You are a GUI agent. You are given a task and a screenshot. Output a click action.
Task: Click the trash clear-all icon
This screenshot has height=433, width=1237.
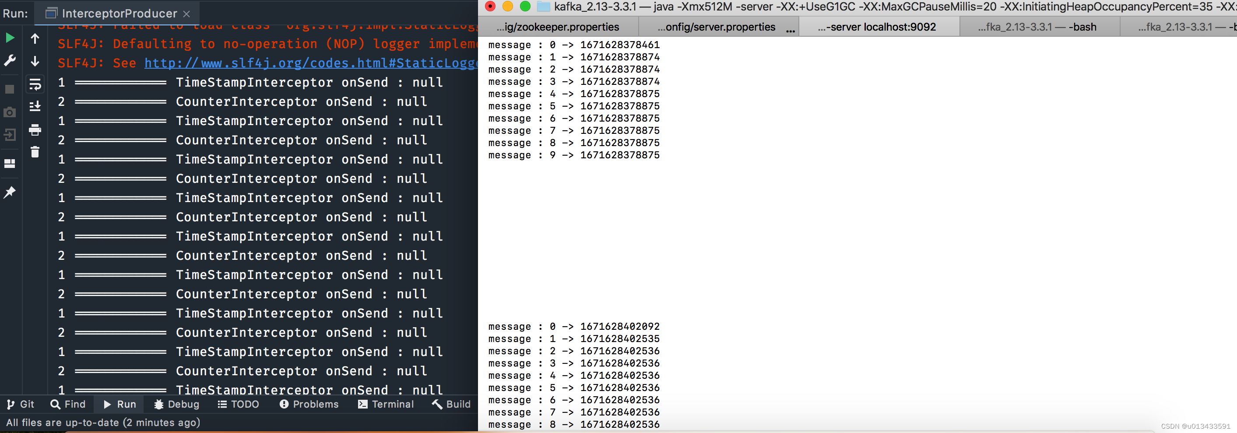(x=35, y=152)
